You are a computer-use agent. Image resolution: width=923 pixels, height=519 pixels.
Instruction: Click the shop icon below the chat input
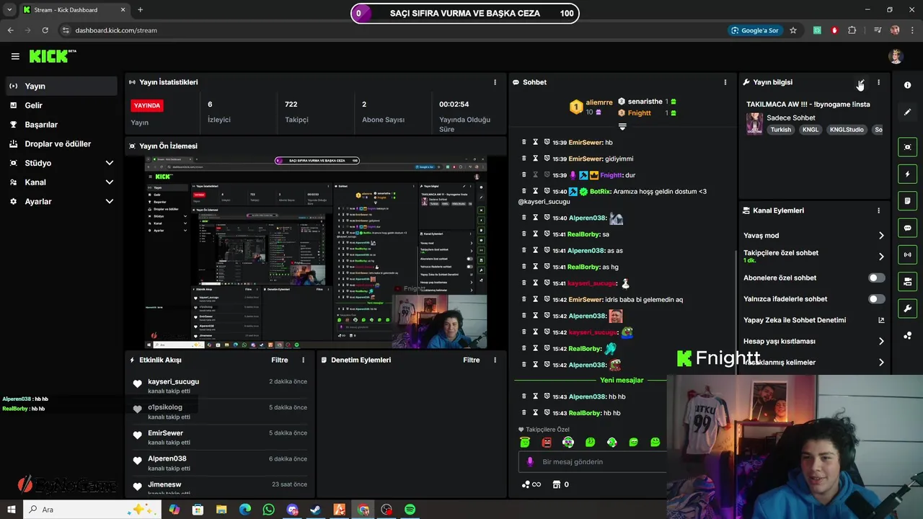point(557,484)
